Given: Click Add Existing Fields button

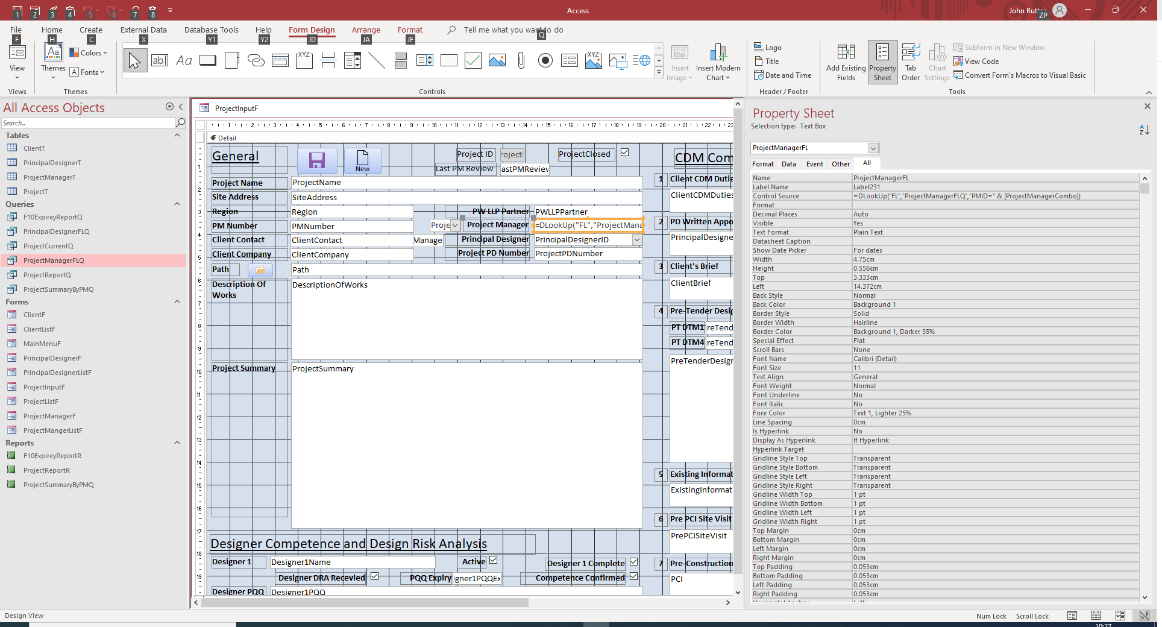Looking at the screenshot, I should click(x=846, y=63).
